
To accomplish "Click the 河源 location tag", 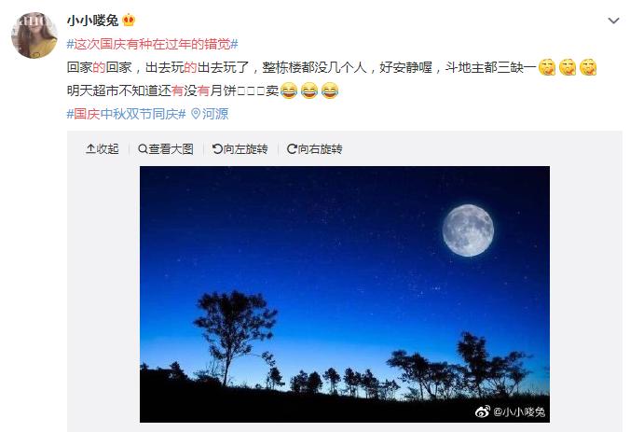I will click(x=215, y=114).
